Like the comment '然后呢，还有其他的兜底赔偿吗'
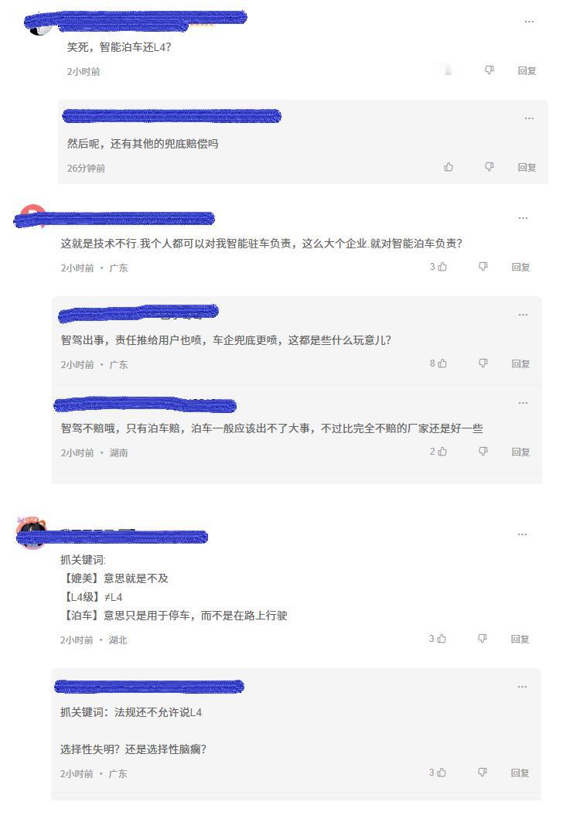 [449, 167]
